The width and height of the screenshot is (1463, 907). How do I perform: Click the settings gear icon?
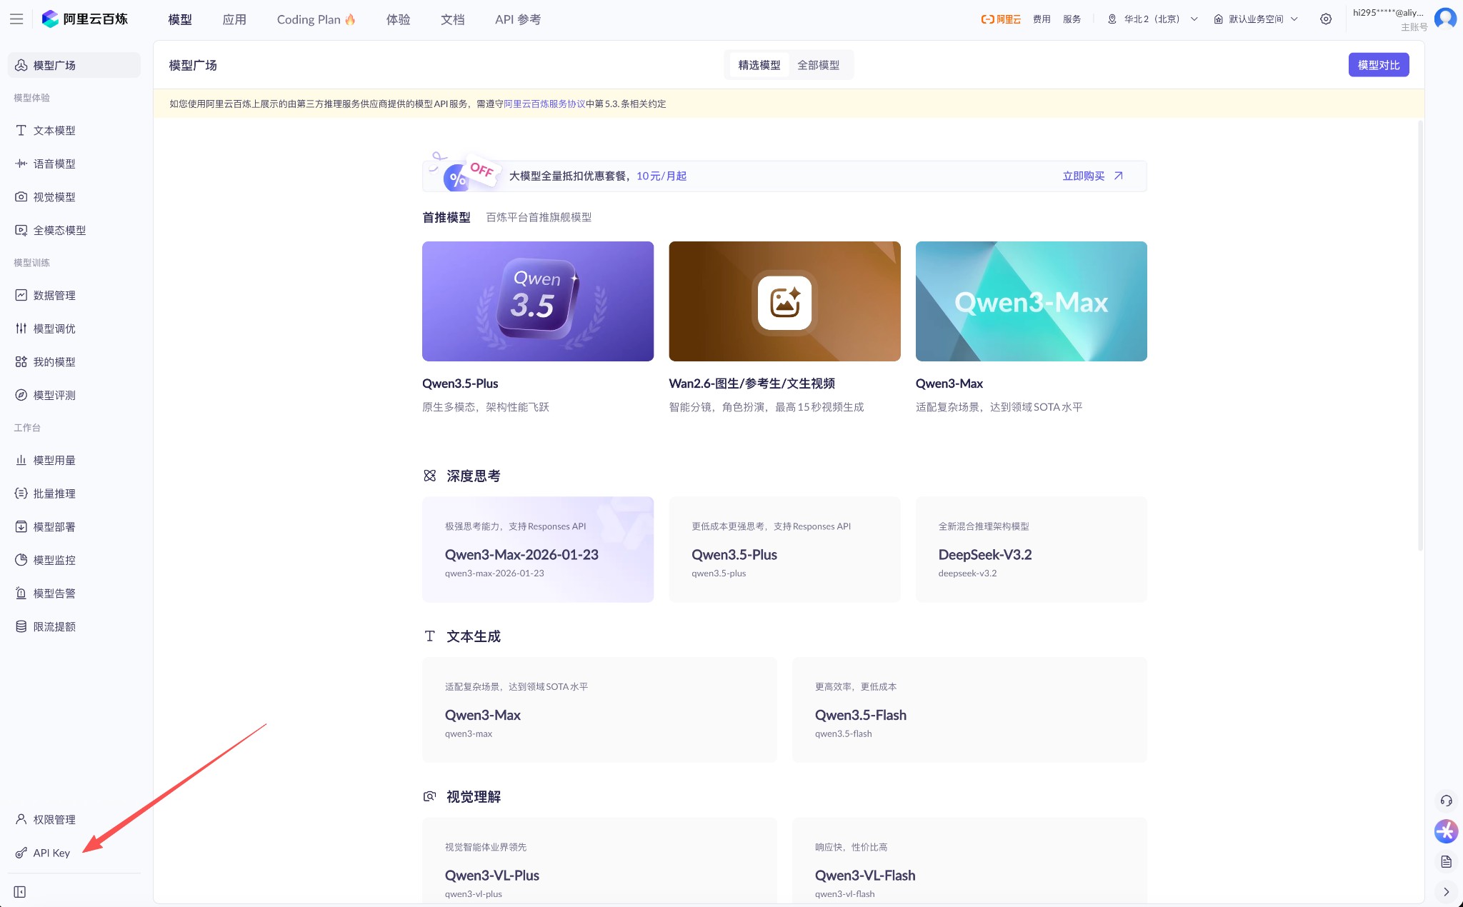pyautogui.click(x=1326, y=19)
